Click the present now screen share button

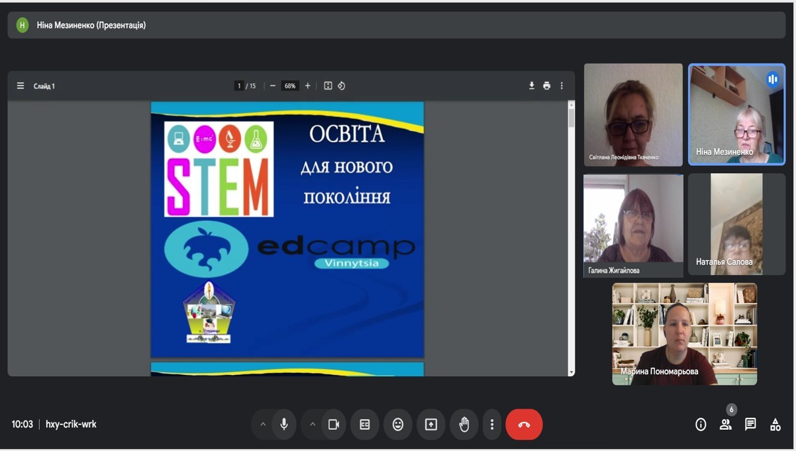[x=431, y=425]
